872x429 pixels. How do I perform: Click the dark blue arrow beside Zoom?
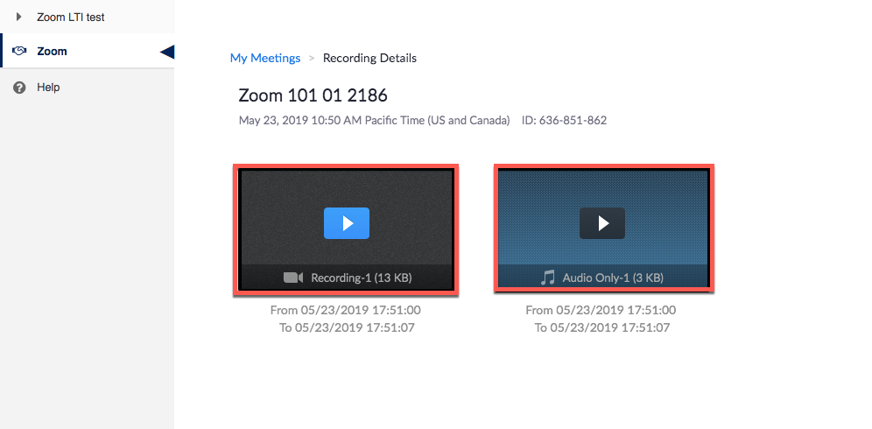pos(167,53)
